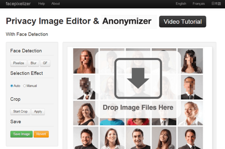Viewport: 225px width, 149px height.
Task: Click the Start Crop button
Action: click(x=20, y=112)
